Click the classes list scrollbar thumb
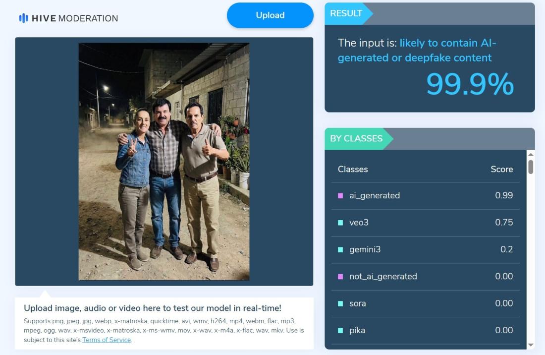545x355 pixels. point(531,167)
